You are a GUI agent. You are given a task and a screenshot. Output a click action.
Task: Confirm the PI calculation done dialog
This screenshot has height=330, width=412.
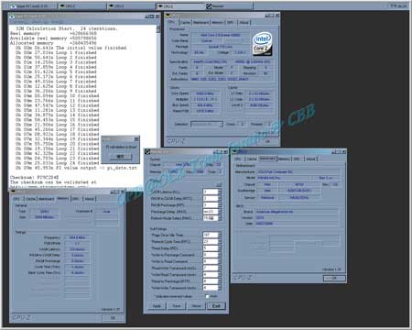pyautogui.click(x=121, y=157)
